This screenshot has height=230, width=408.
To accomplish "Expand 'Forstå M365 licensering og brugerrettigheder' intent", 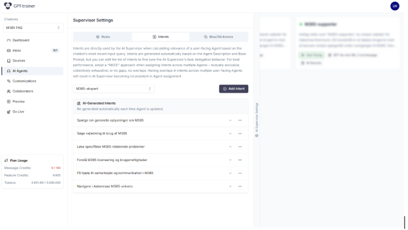I will 230,160.
